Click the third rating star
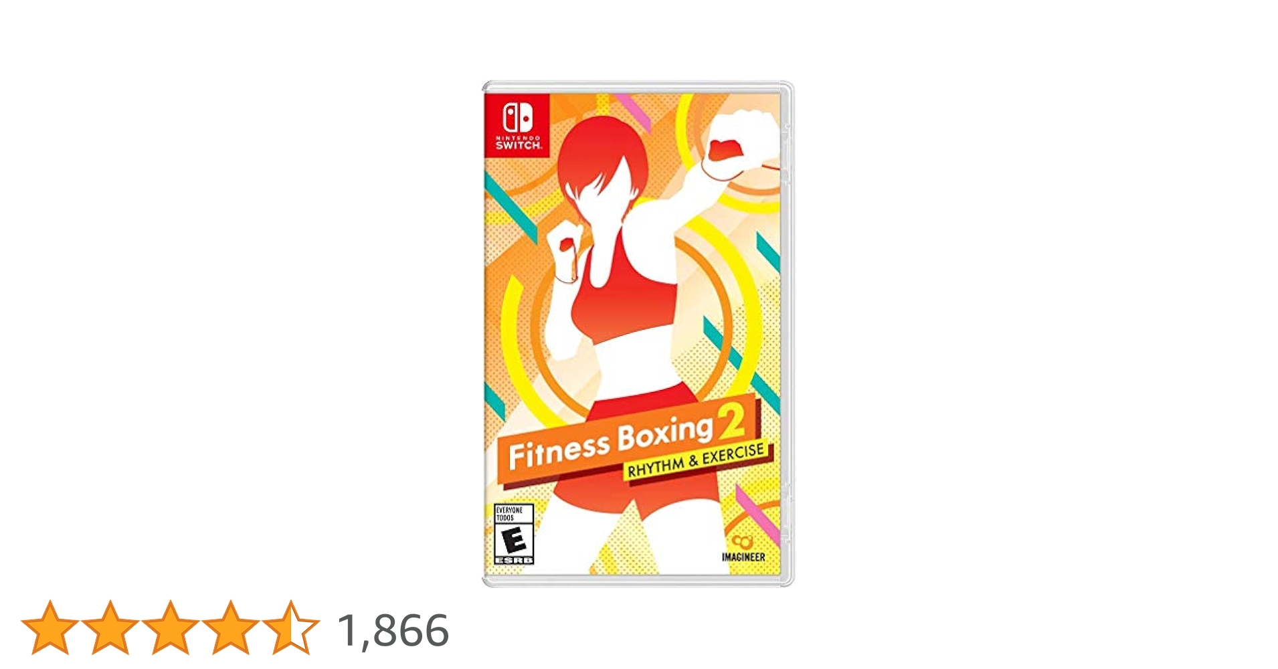Screen dimensions: 1278x669 (170, 628)
